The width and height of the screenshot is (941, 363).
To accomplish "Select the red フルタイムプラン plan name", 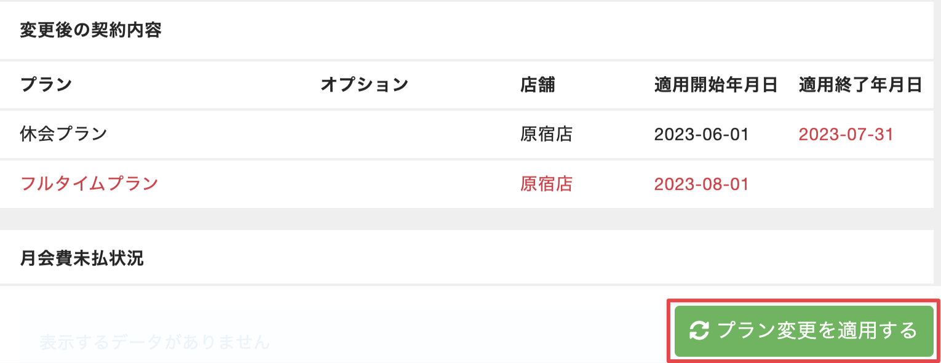I will [89, 183].
